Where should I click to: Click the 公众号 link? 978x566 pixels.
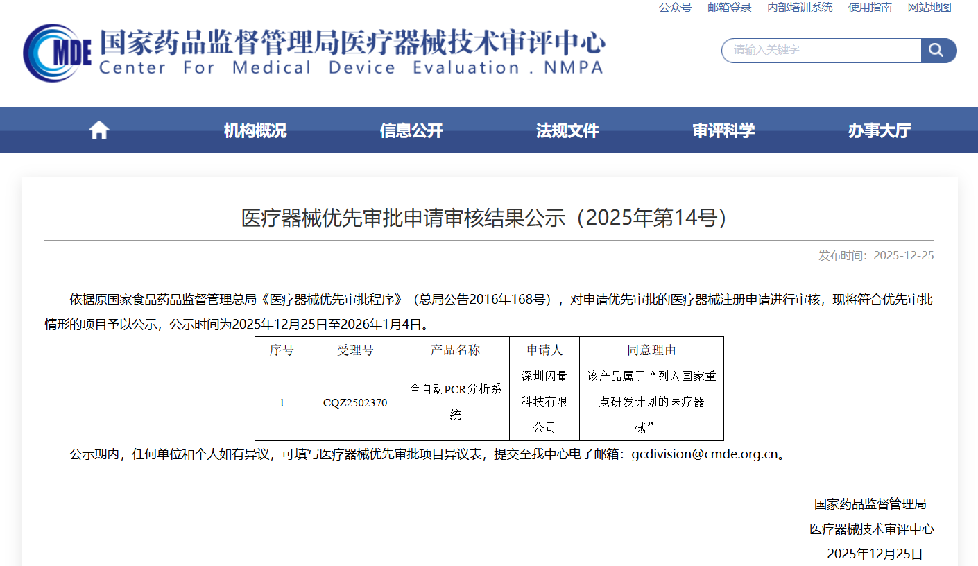675,8
